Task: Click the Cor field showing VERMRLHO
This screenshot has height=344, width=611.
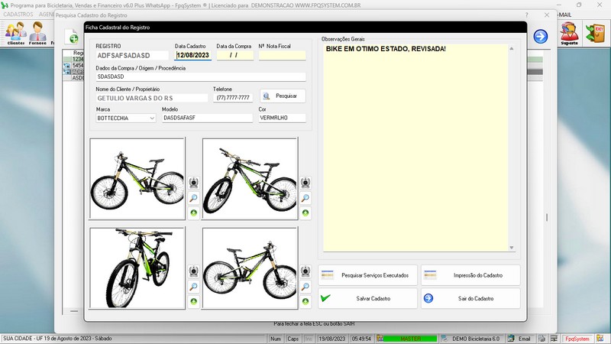Action: tap(282, 118)
